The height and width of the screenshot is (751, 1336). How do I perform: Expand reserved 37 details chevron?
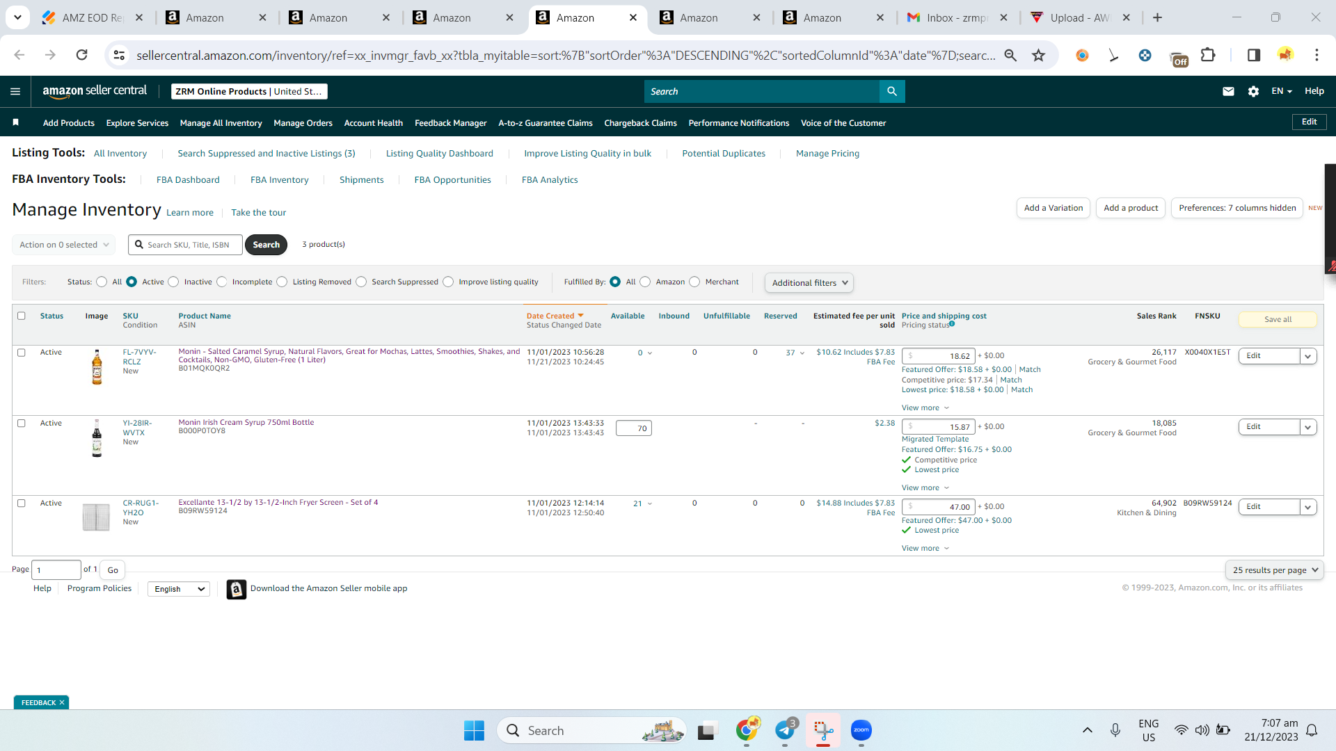point(802,353)
